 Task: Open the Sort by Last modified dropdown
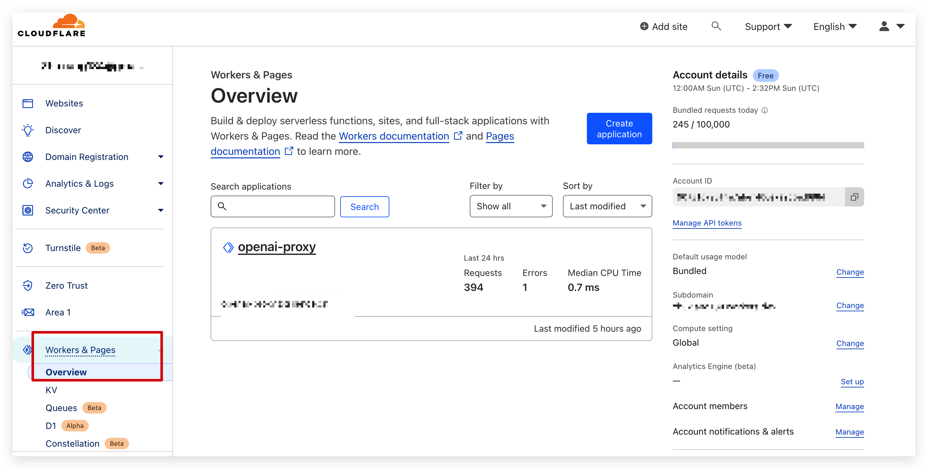(607, 206)
